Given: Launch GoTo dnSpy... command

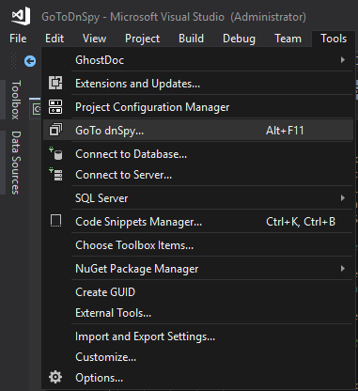Looking at the screenshot, I should click(198, 130).
